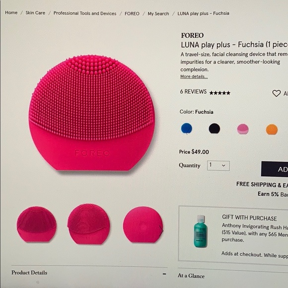Select the black color swatch
Screen dimensions: 288x288
pos(215,129)
